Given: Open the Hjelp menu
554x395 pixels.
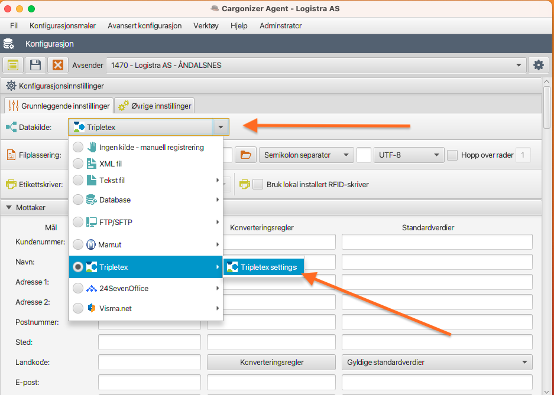Looking at the screenshot, I should click(239, 26).
